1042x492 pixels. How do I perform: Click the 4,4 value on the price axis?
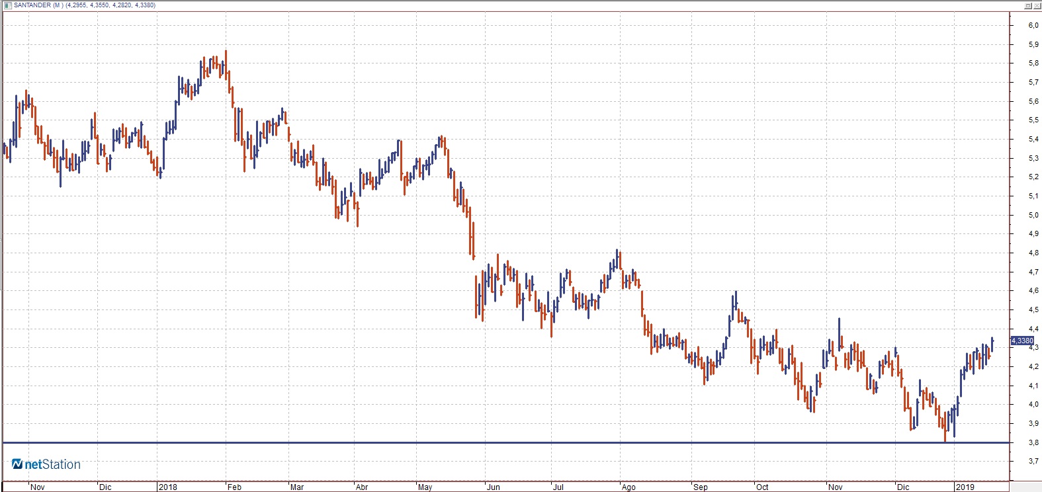point(1033,329)
